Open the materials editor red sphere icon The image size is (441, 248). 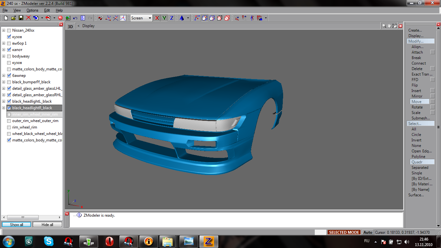tap(60, 18)
